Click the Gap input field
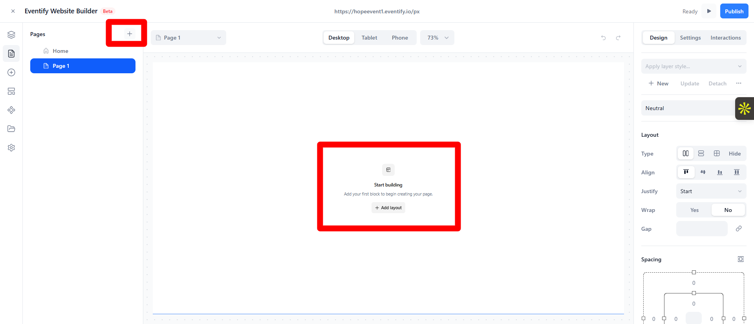Image resolution: width=754 pixels, height=324 pixels. pos(702,228)
